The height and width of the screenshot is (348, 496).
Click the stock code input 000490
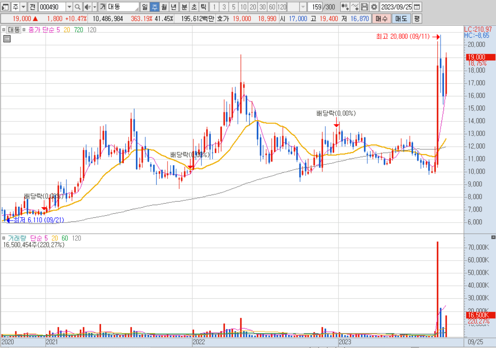(52, 7)
